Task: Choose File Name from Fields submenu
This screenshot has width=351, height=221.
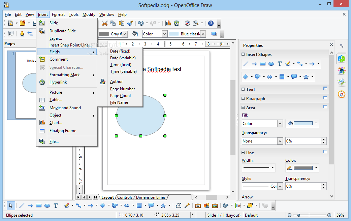Action: pyautogui.click(x=120, y=102)
